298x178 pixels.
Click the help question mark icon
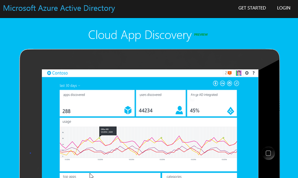254,73
